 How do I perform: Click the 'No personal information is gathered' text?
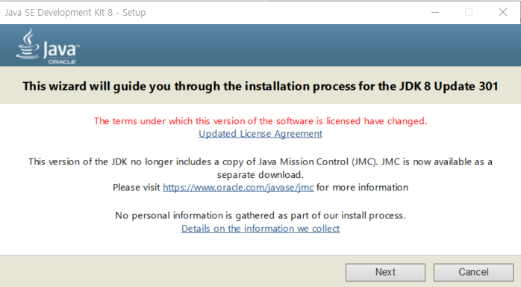[260, 215]
